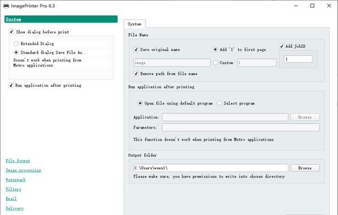Minimize the ImagePrinter Pro window
This screenshot has width=338, height=215.
point(296,6)
